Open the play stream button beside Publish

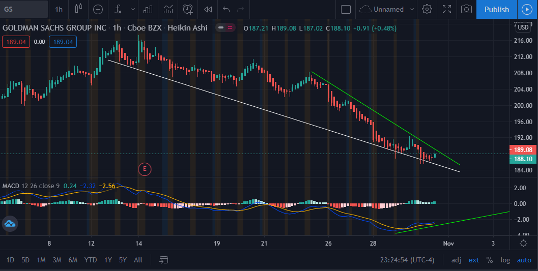tap(527, 9)
